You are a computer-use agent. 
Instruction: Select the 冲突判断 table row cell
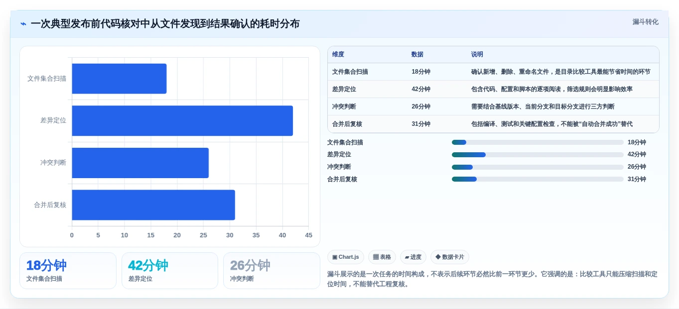[x=344, y=106]
